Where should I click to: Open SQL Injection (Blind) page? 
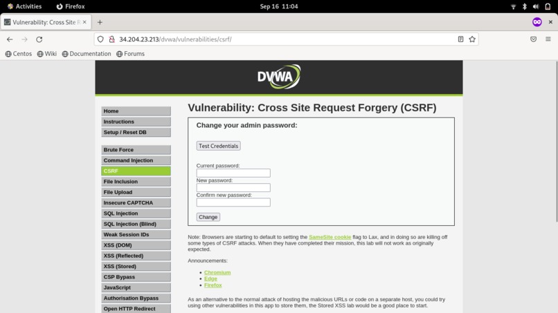point(136,224)
